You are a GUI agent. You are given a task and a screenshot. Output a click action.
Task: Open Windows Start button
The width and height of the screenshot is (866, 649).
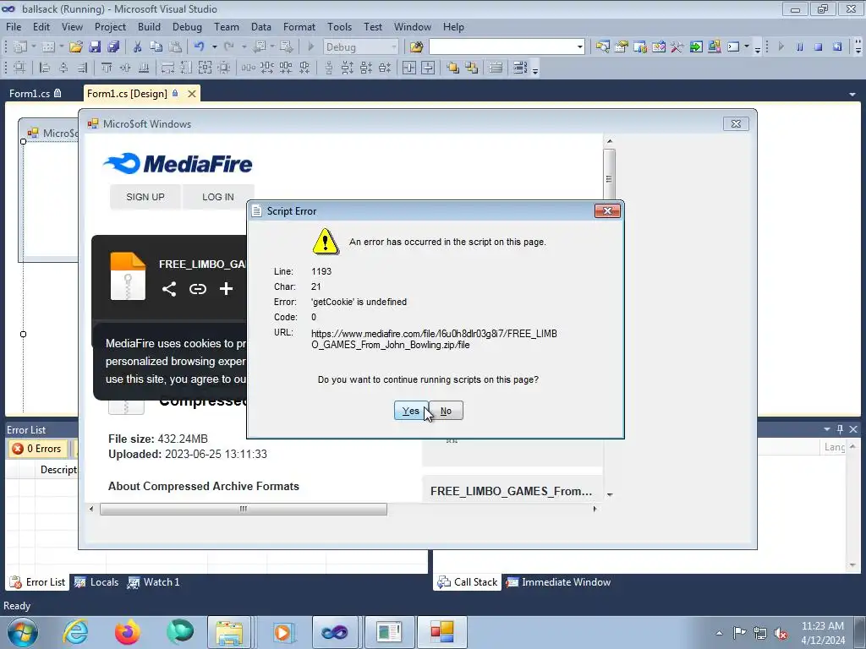(23, 632)
